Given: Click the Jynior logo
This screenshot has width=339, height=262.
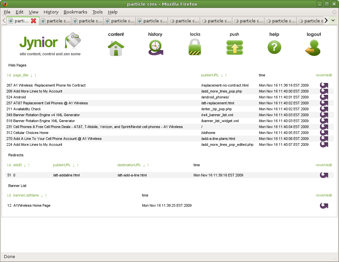Looking at the screenshot, I should point(50,44).
